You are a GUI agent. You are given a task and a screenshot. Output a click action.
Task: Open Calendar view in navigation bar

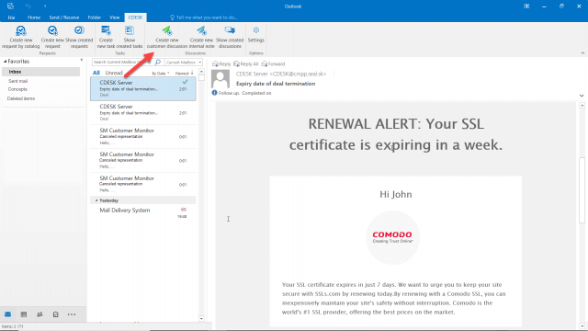coord(24,314)
